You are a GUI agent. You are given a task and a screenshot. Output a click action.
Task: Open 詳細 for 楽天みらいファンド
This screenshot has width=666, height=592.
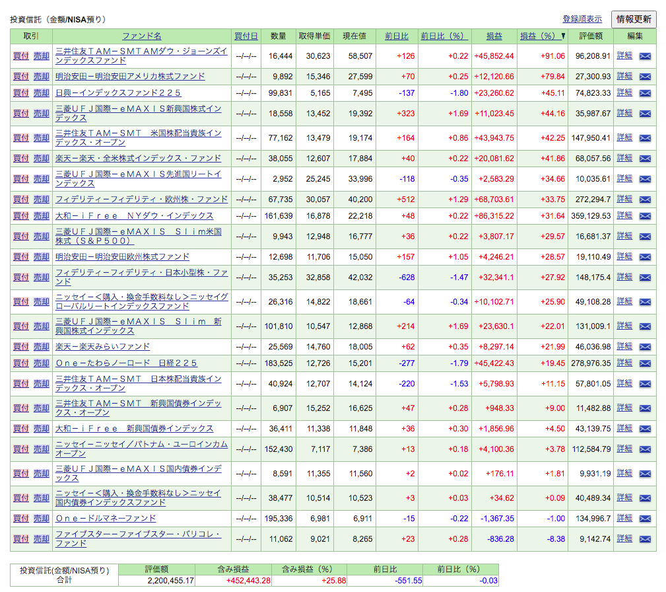pyautogui.click(x=624, y=346)
